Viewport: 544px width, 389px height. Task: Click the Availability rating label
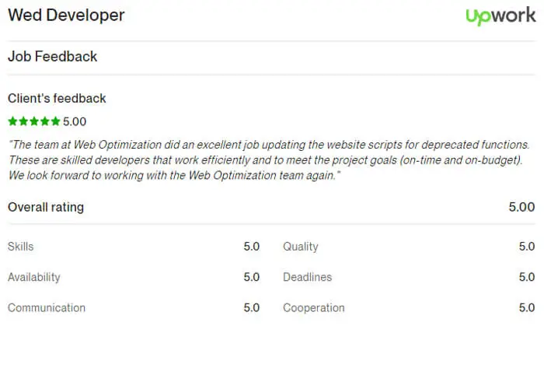tap(34, 277)
